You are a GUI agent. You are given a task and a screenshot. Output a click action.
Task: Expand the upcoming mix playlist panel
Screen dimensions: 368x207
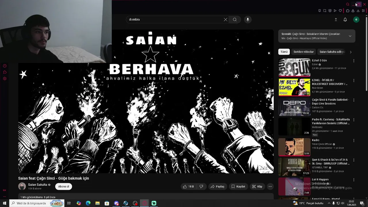[350, 36]
